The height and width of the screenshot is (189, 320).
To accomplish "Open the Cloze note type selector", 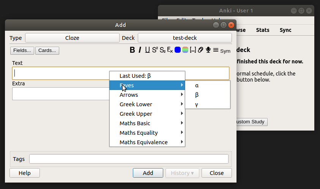I will pos(72,38).
